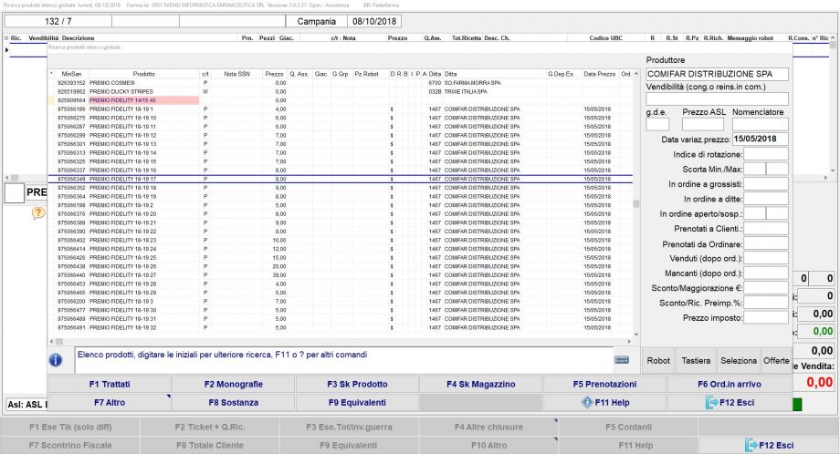Click the yellow question mark icon

tap(38, 212)
